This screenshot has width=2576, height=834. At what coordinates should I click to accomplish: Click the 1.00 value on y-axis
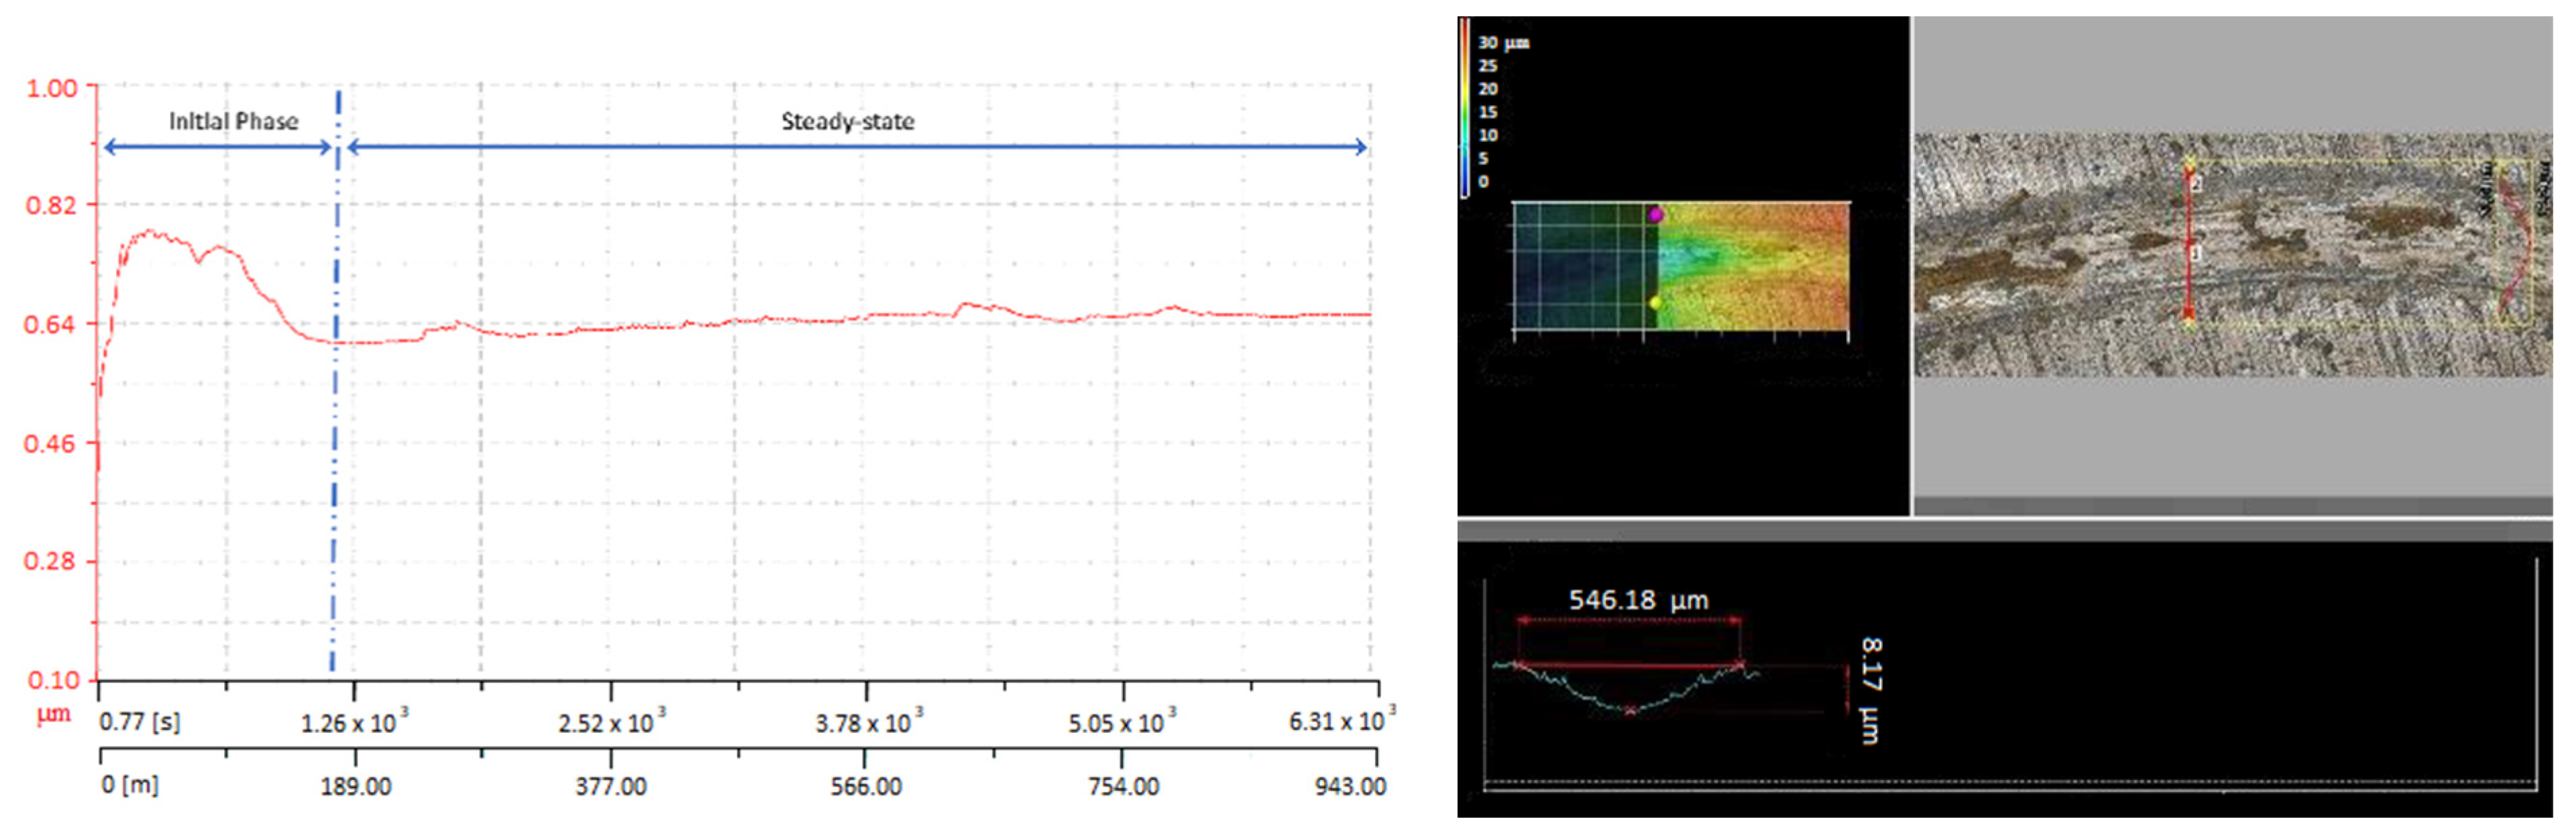[51, 88]
